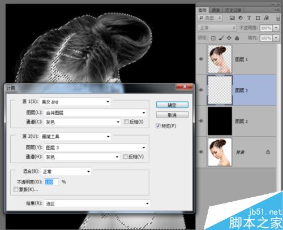Open source 1 图层(L) dropdown 合并图层

[x=95, y=112]
